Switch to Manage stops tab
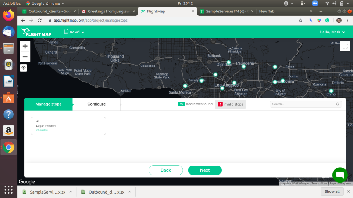 point(49,104)
